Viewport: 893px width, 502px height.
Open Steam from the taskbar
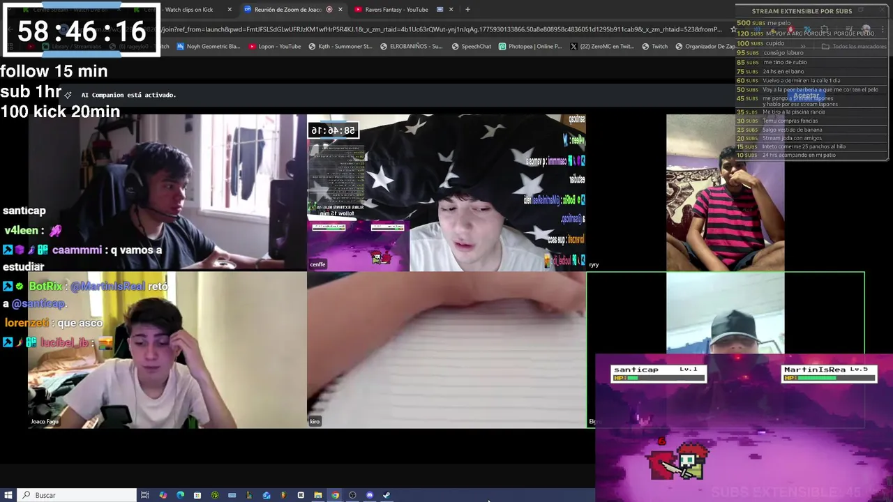(387, 495)
